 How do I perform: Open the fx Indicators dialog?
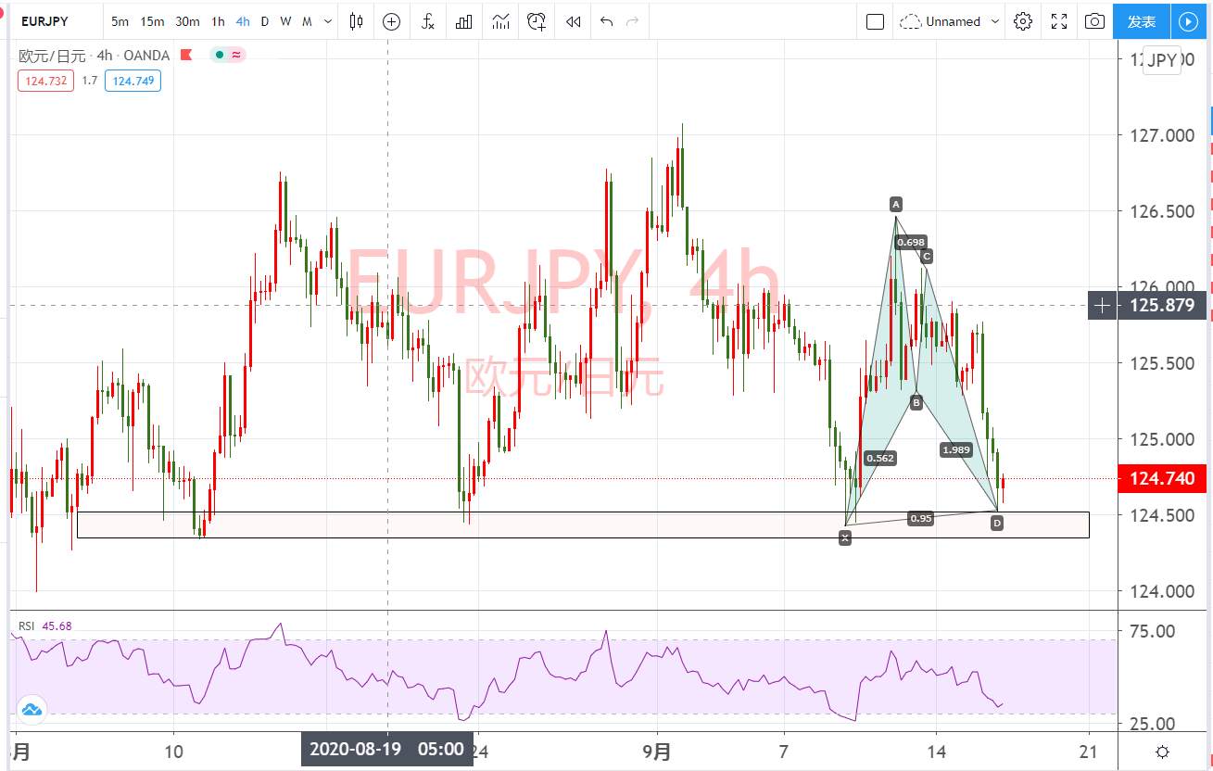tap(427, 21)
